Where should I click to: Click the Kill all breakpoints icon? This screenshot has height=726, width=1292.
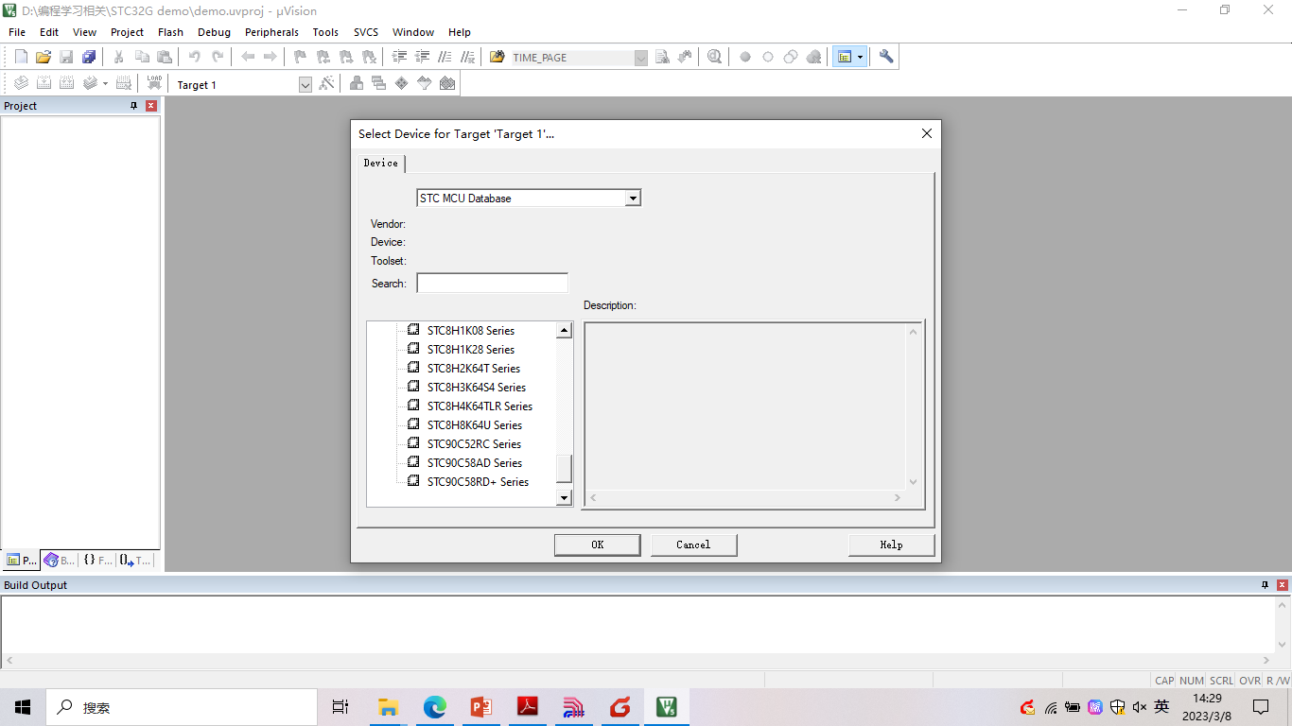(x=813, y=57)
